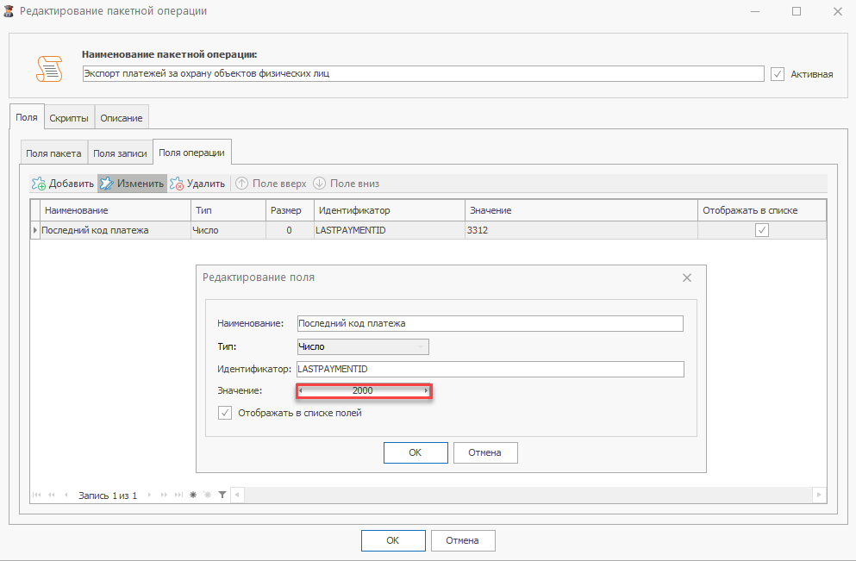Open the filter funnel in navigator
The height and width of the screenshot is (561, 856).
[222, 495]
